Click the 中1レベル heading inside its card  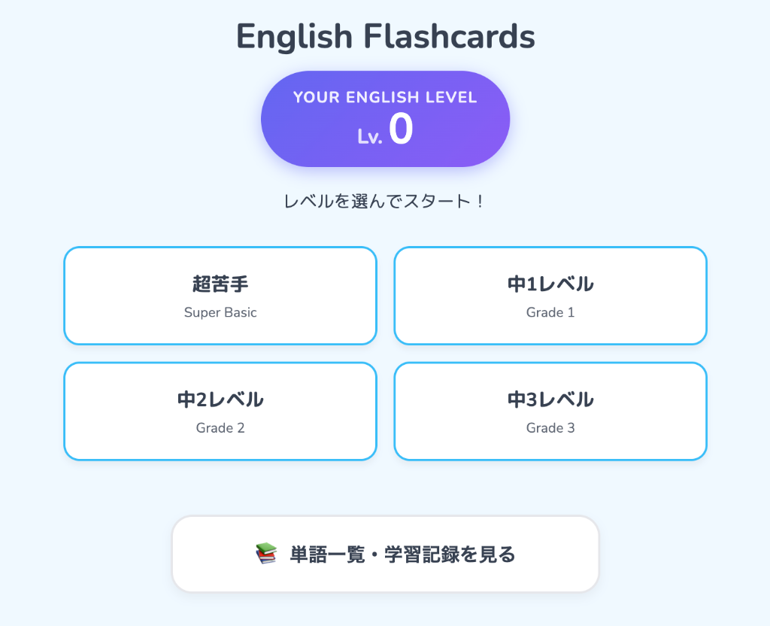tap(550, 284)
